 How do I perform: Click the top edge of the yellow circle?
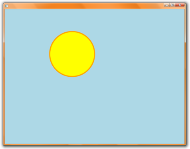point(72,32)
